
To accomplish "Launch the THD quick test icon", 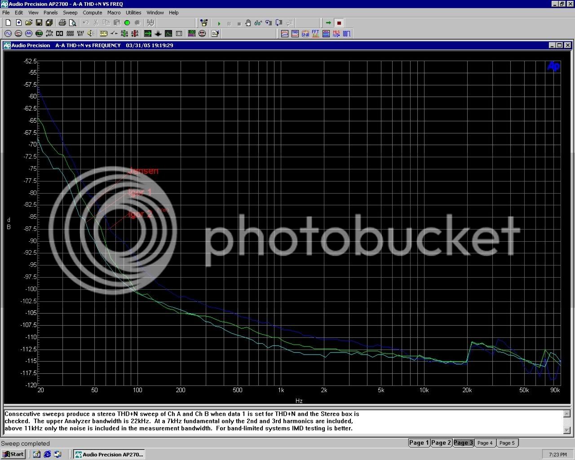I will (x=295, y=33).
